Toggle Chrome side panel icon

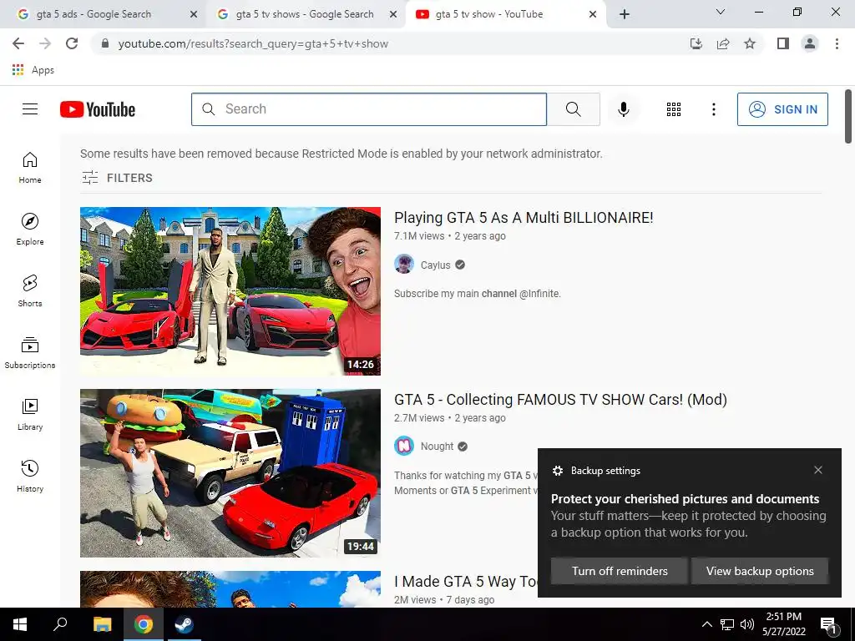click(783, 43)
